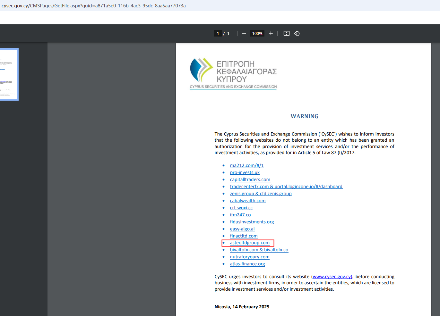440x316 pixels.
Task: Open the ifm247.co link
Action: 240,215
